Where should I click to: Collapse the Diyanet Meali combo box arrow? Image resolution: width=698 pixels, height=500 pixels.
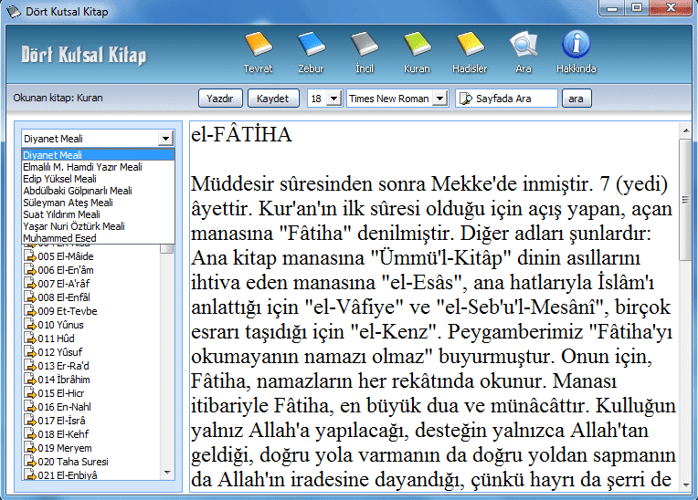(165, 139)
